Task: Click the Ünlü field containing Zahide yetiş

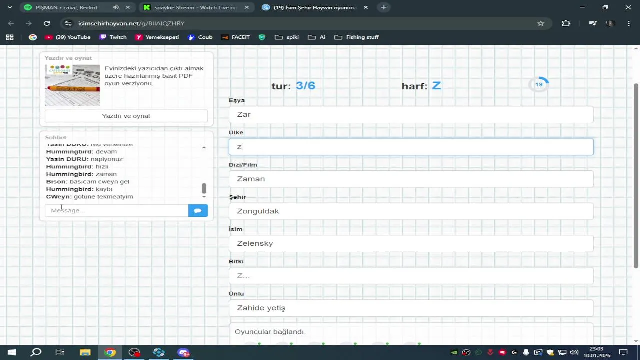Action: (x=411, y=308)
